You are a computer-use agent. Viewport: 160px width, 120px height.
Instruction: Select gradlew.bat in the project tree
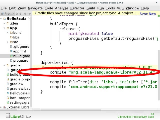(x=20, y=88)
